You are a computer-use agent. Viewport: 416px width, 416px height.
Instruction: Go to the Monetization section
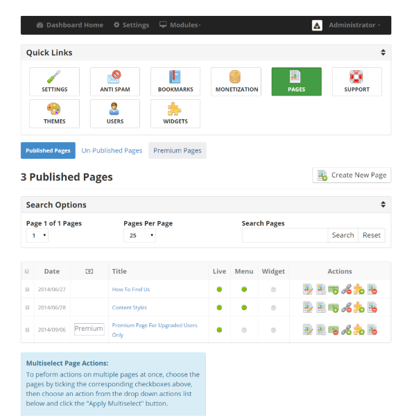236,81
